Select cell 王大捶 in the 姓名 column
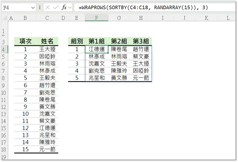The width and height of the screenshot is (238, 162). (47, 49)
